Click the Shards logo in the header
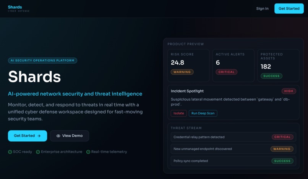This screenshot has width=308, height=179. (x=18, y=9)
